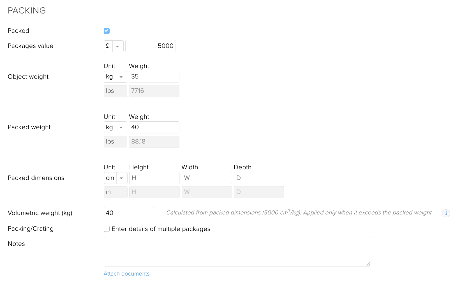The height and width of the screenshot is (282, 462).
Task: Focus the packed Width cm field
Action: 207,178
